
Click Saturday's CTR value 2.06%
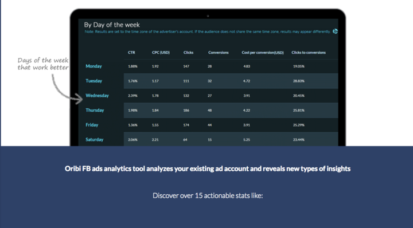133,140
